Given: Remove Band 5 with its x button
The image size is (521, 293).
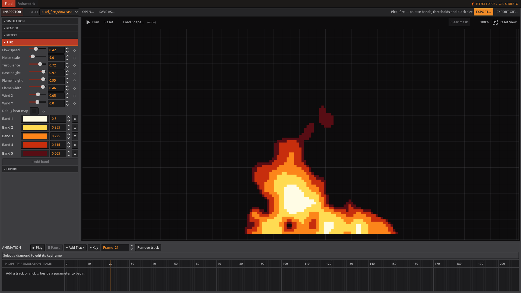Looking at the screenshot, I should 75,154.
